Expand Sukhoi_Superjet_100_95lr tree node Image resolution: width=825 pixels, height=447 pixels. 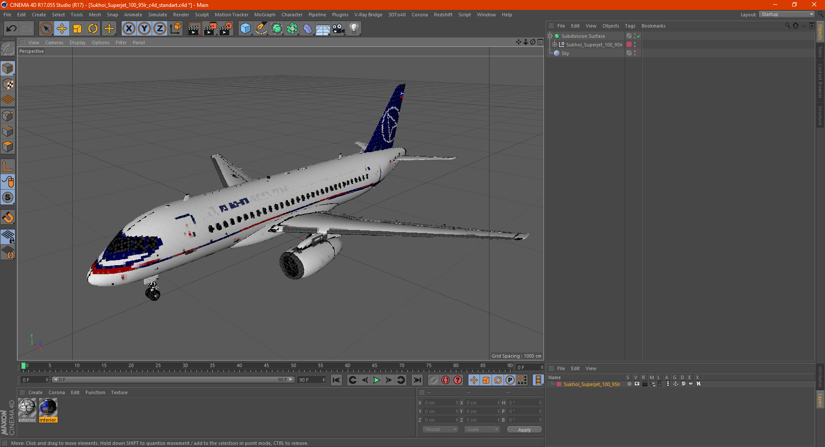(555, 44)
